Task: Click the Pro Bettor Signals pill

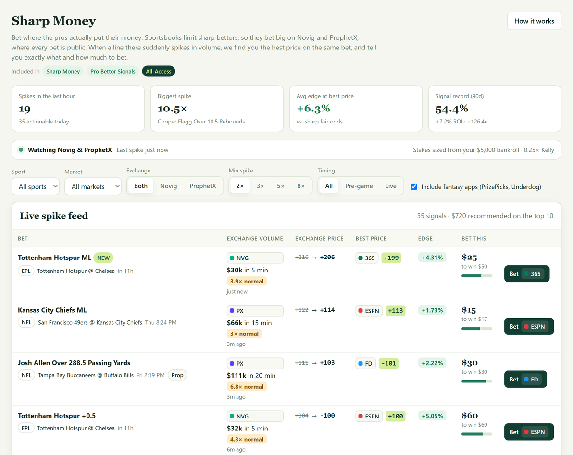Action: coord(112,71)
